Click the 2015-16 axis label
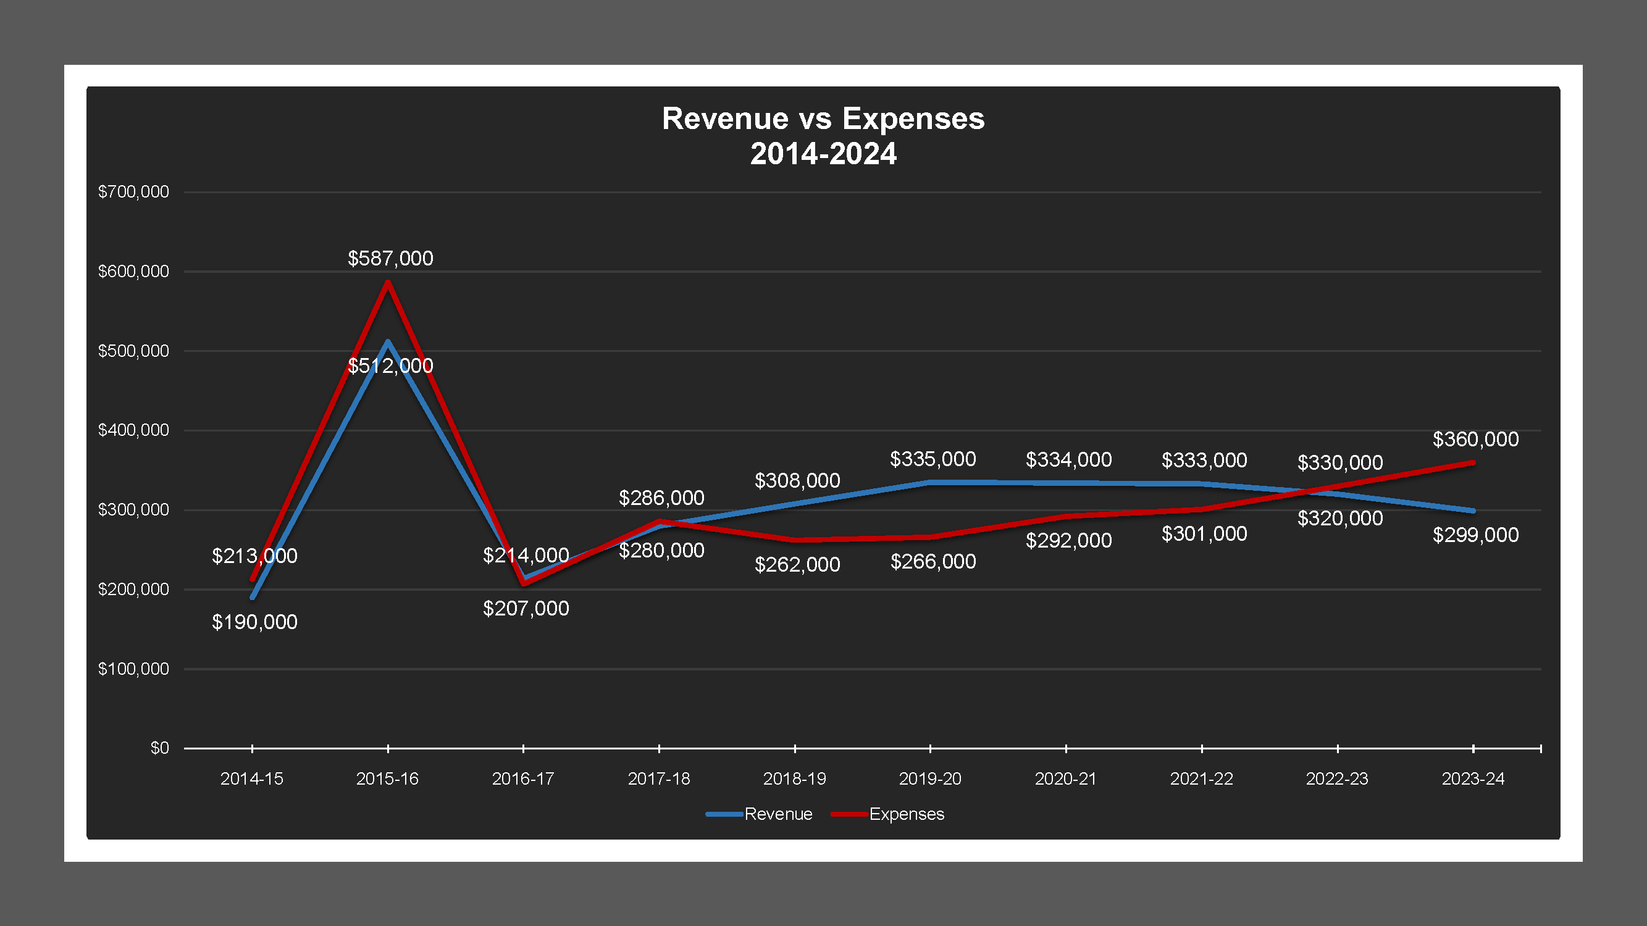The width and height of the screenshot is (1647, 926). pos(387,779)
